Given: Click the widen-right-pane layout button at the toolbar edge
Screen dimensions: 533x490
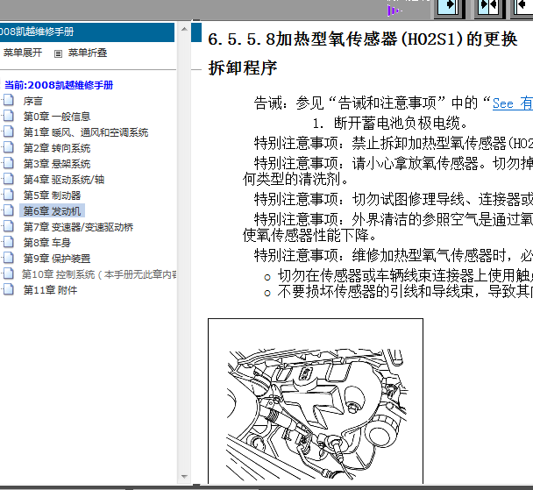Looking at the screenshot, I should [x=522, y=8].
